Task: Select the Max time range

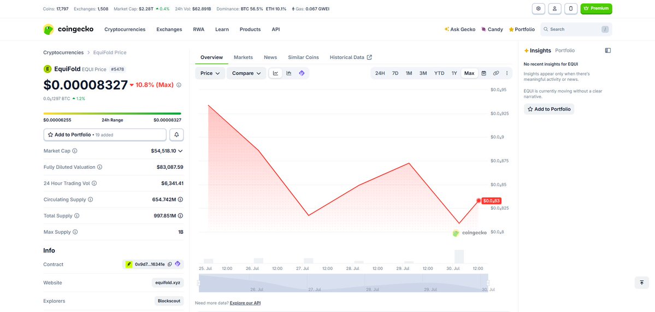Action: pyautogui.click(x=469, y=73)
